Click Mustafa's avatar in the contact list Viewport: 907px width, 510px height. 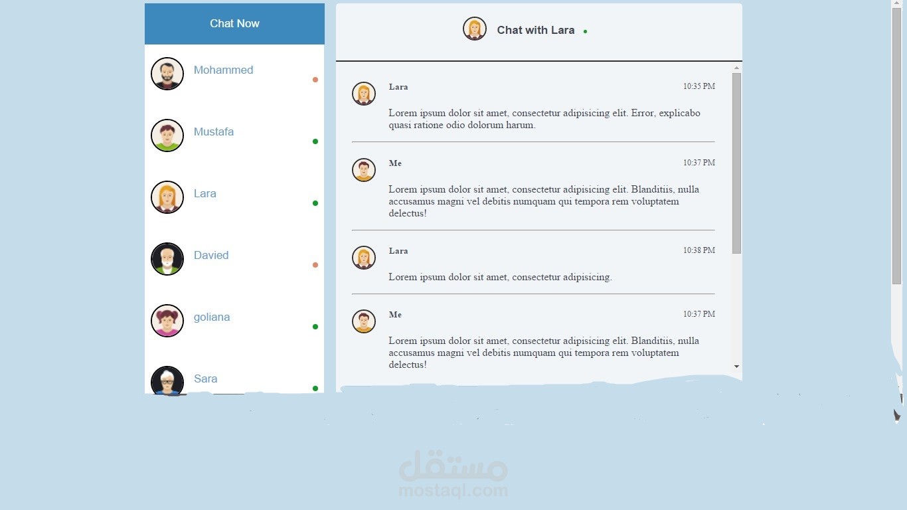(167, 135)
